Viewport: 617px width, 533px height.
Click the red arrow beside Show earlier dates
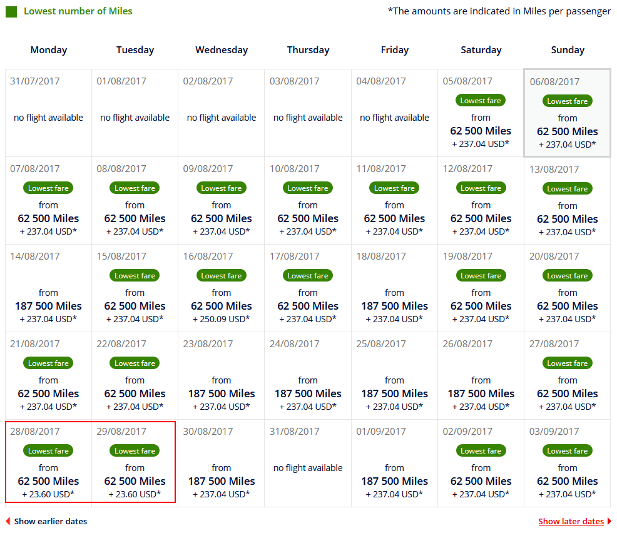pyautogui.click(x=8, y=521)
